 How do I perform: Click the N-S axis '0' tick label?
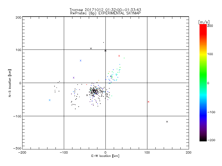(x=20, y=83)
